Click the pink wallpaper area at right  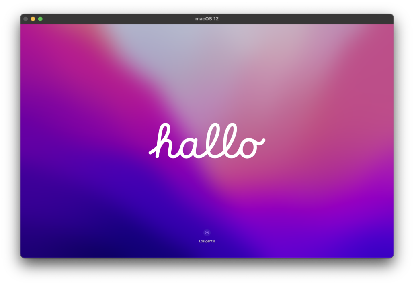coord(354,100)
